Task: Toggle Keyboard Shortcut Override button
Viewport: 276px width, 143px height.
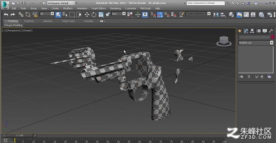Action: pyautogui.click(x=145, y=15)
